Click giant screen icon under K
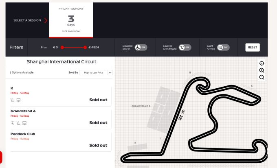The image size is (277, 168). click(x=18, y=100)
